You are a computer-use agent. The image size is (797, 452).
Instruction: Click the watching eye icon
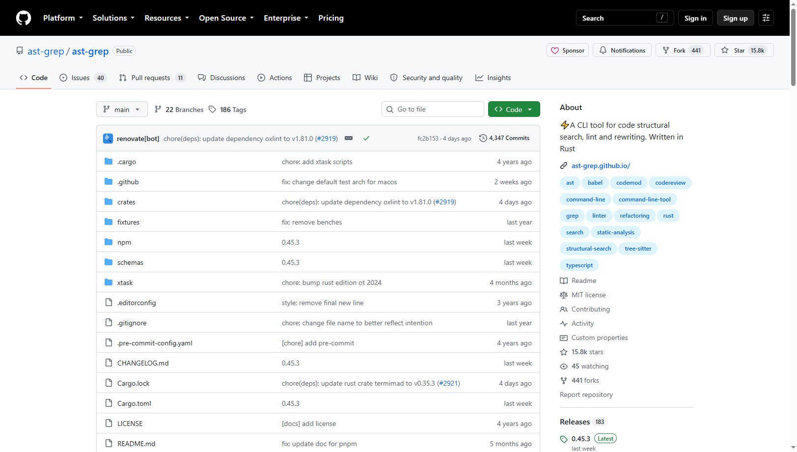point(564,367)
